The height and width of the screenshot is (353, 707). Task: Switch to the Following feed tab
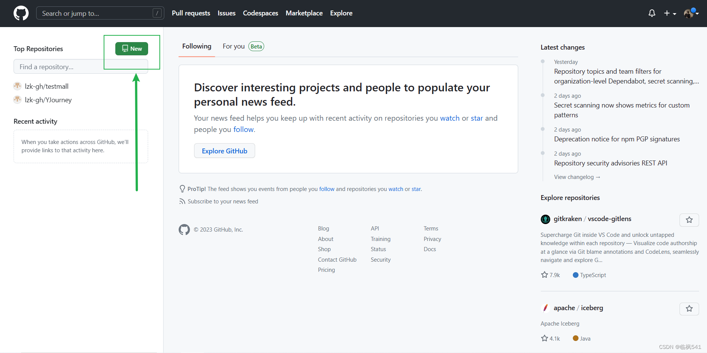point(197,46)
